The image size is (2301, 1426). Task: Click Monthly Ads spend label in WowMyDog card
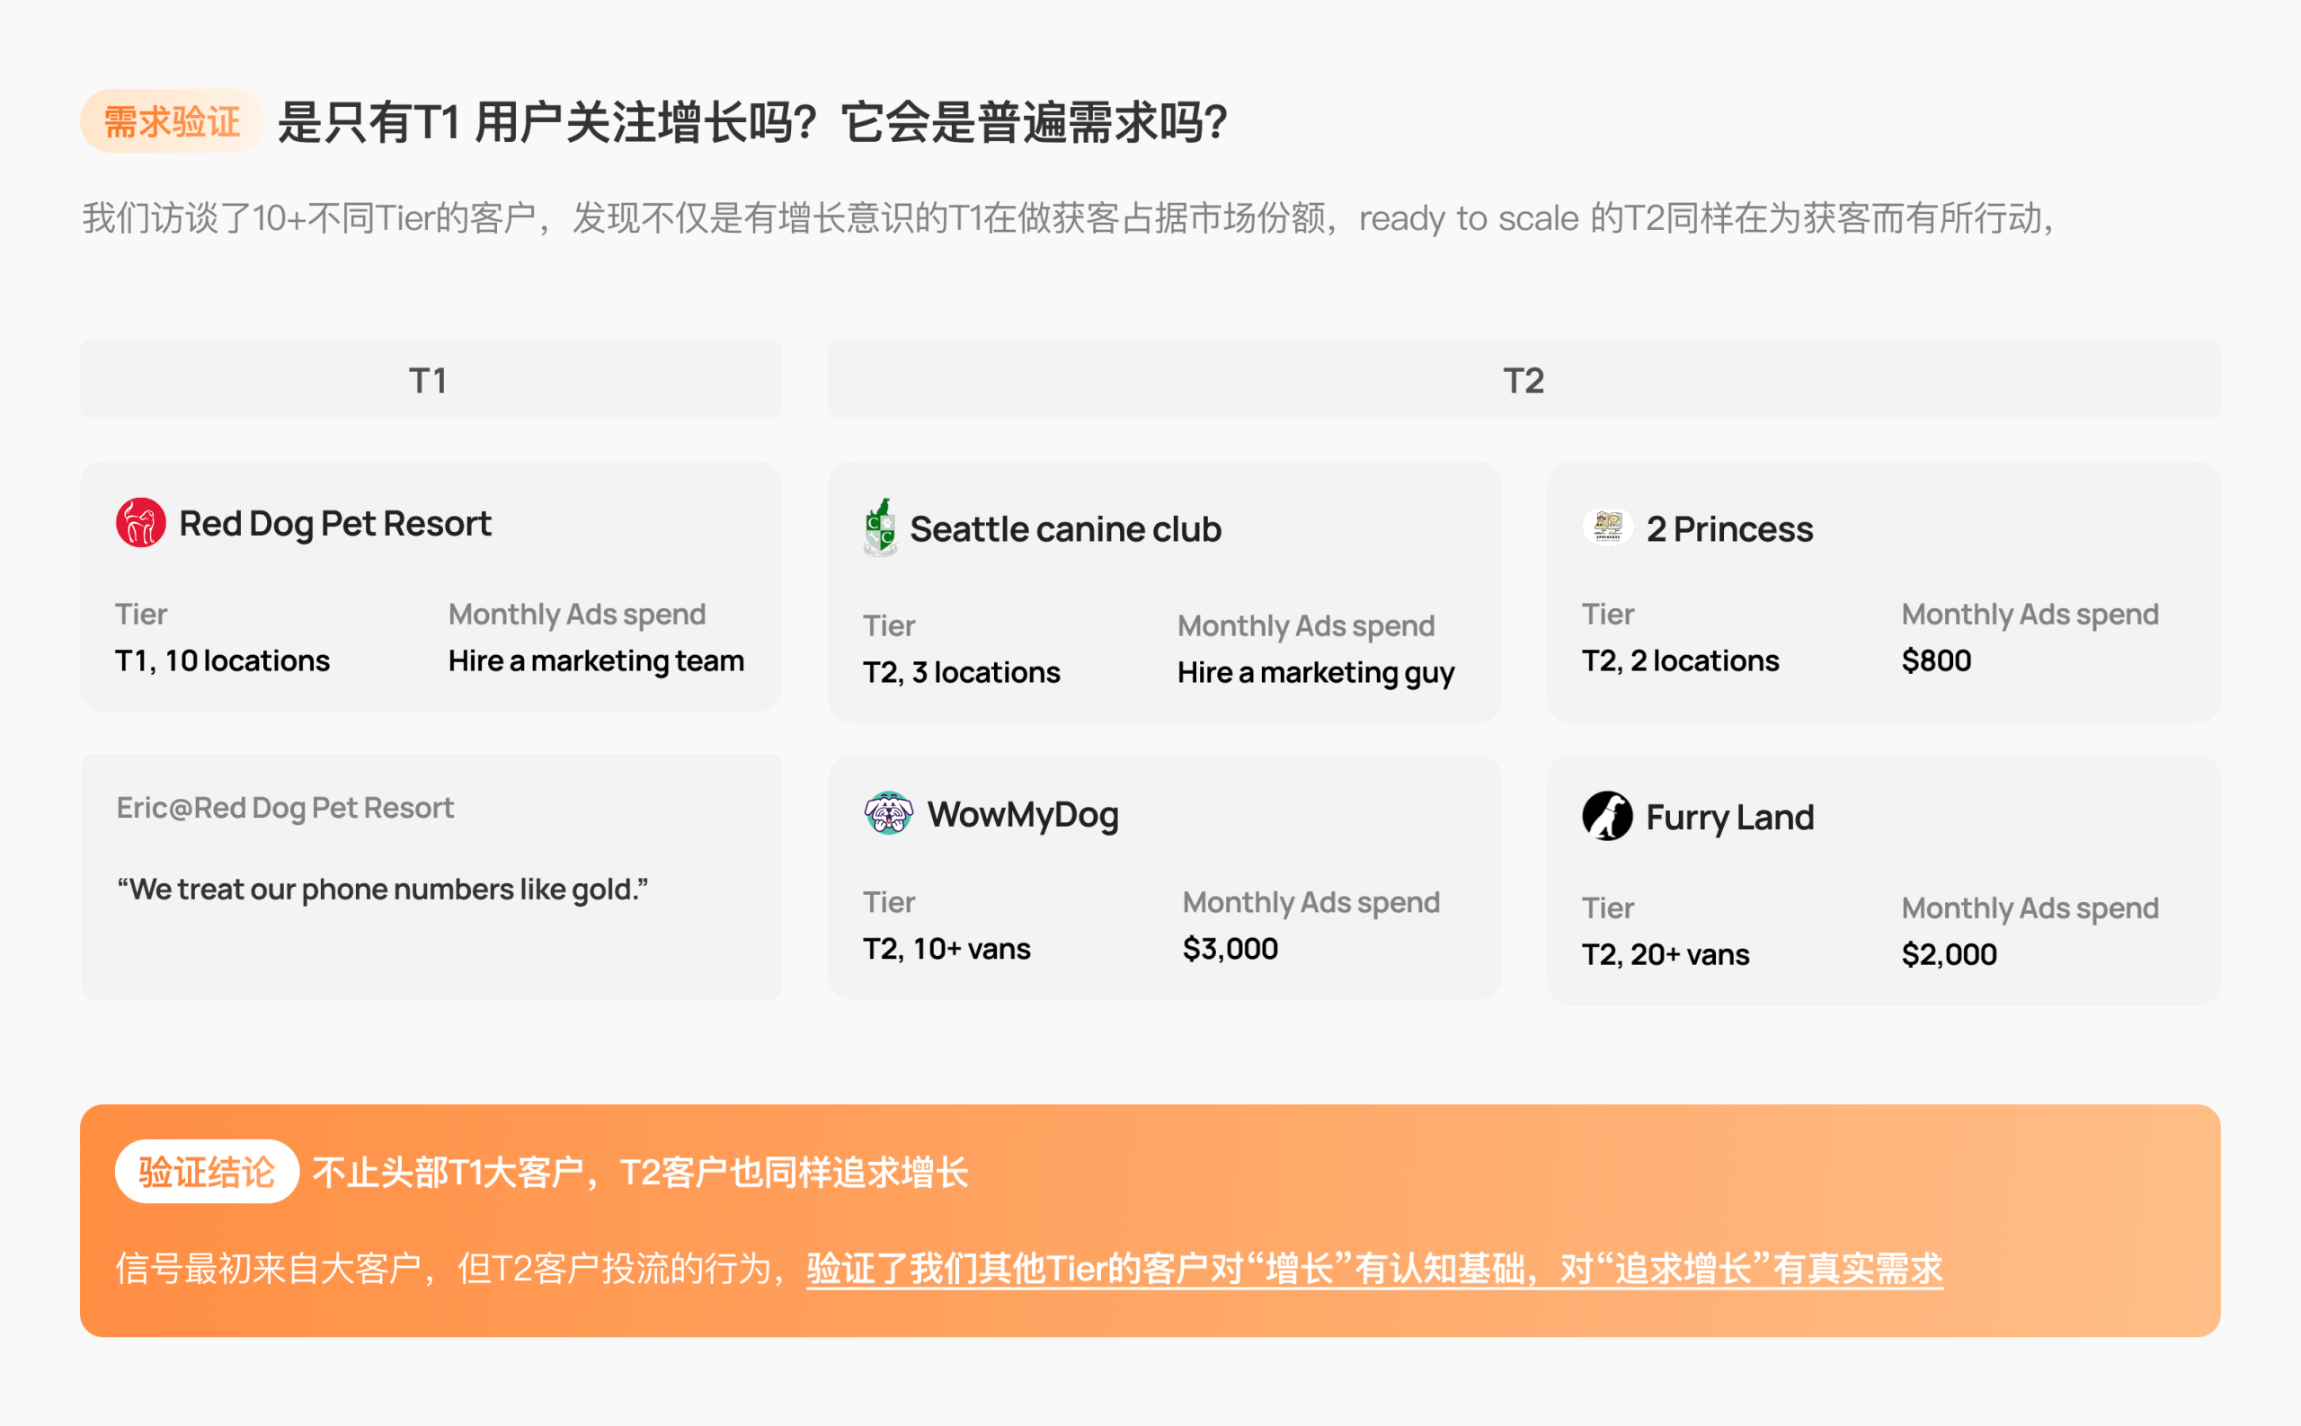pyautogui.click(x=1310, y=902)
